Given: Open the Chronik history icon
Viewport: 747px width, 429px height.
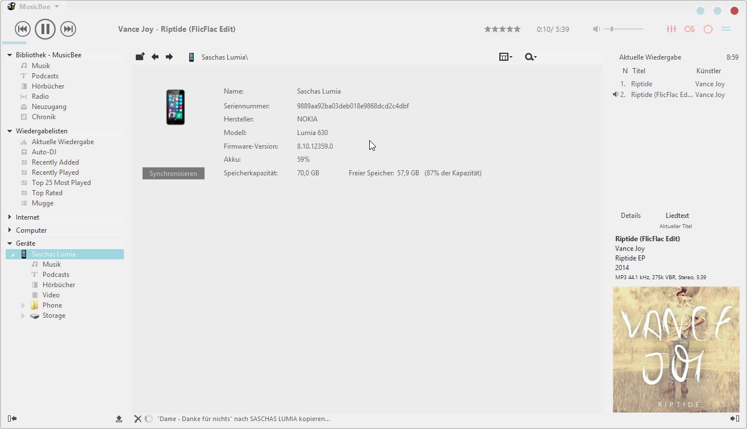Looking at the screenshot, I should (x=24, y=117).
